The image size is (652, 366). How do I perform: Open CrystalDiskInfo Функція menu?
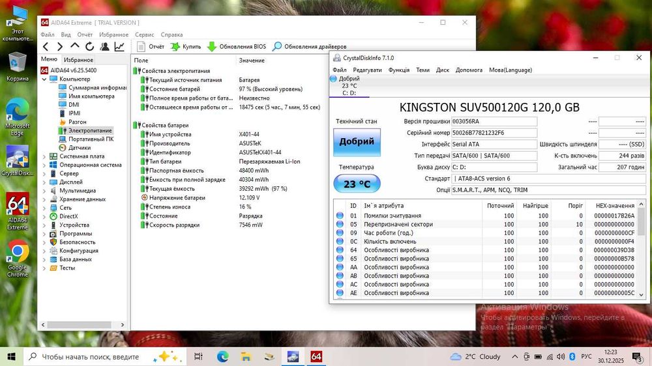[x=399, y=70]
